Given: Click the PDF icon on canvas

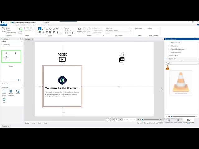Looking at the screenshot, I should (122, 59).
